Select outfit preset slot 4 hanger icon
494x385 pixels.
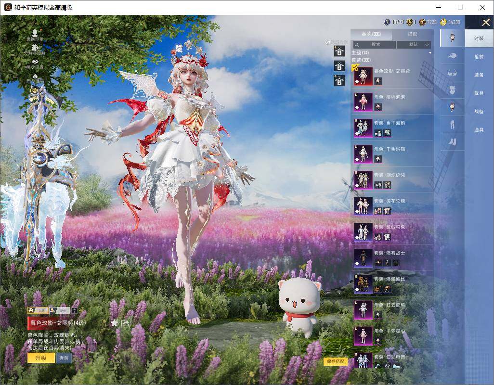(339, 51)
